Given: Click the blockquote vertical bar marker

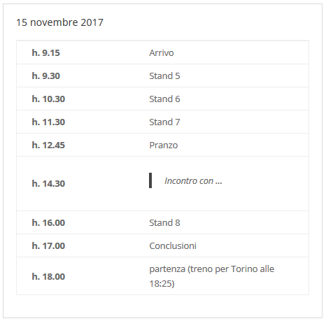Looking at the screenshot, I should (150, 180).
